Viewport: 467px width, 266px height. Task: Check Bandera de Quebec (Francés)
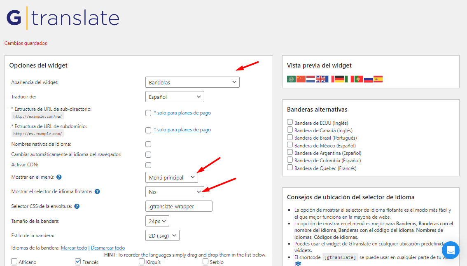pyautogui.click(x=290, y=168)
